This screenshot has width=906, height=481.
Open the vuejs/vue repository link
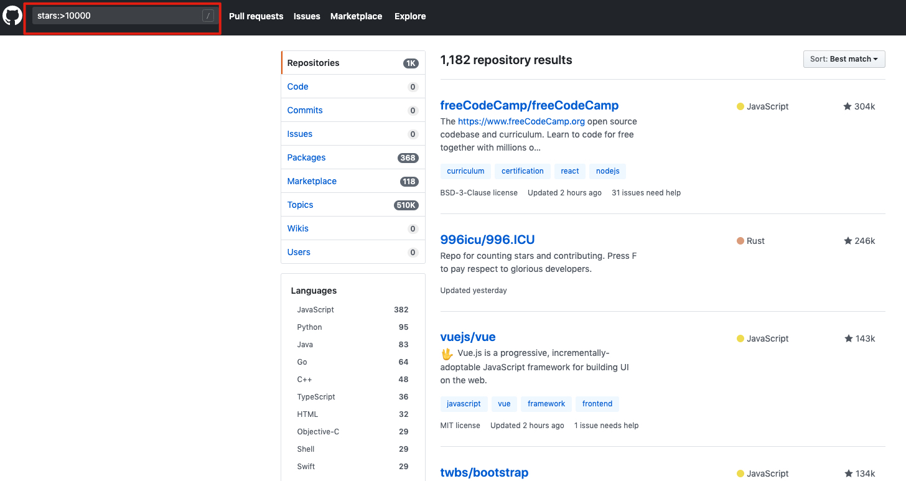467,337
